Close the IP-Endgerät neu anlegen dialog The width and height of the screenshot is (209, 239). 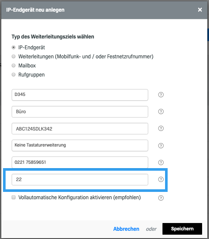coord(200,10)
